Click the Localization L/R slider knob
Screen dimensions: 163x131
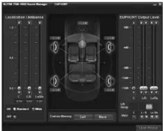(x=29, y=88)
